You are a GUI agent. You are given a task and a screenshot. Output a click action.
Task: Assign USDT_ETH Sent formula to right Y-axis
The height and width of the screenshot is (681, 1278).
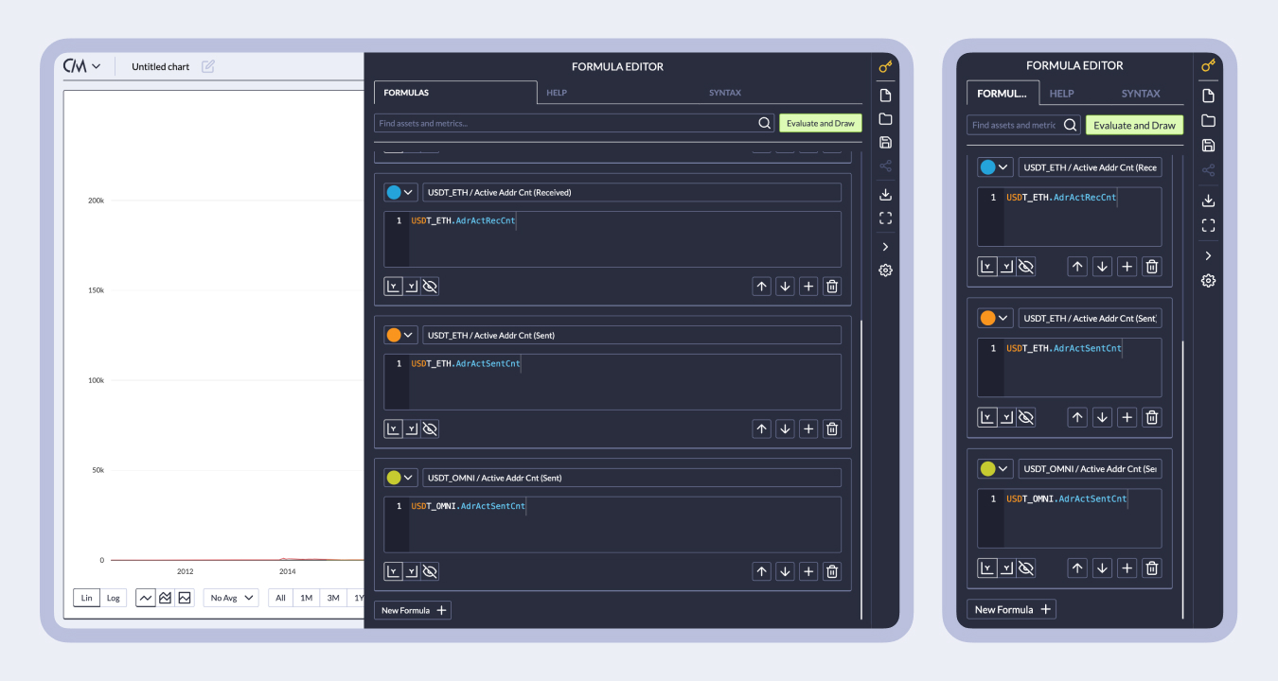pyautogui.click(x=411, y=428)
